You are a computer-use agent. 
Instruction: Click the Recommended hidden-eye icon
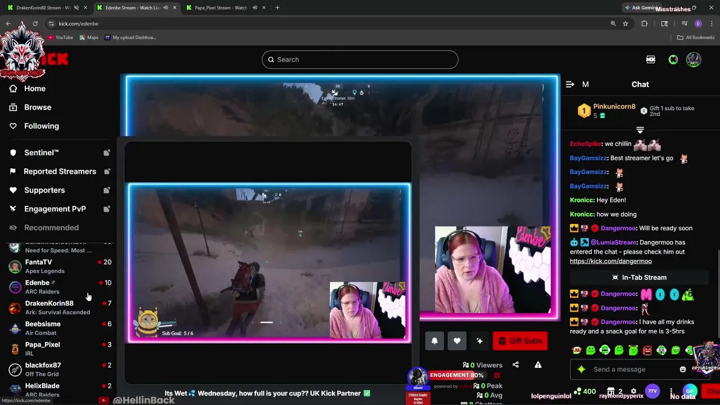(x=13, y=228)
